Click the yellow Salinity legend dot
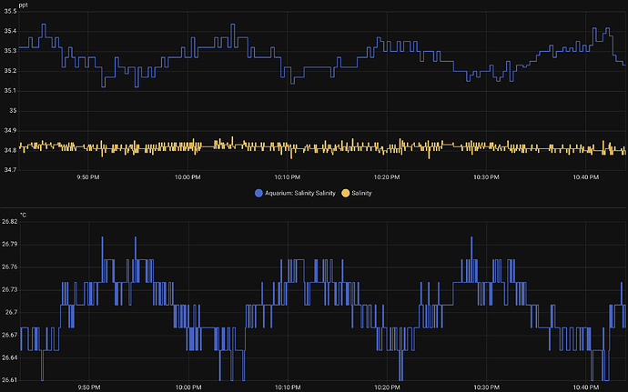The height and width of the screenshot is (392, 628). (345, 193)
